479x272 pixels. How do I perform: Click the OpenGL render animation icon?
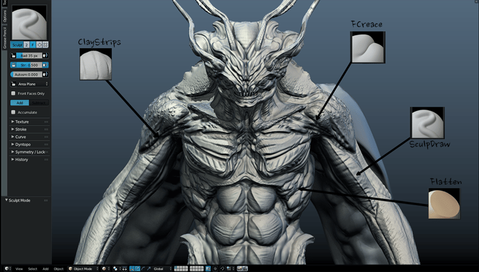pyautogui.click(x=245, y=269)
